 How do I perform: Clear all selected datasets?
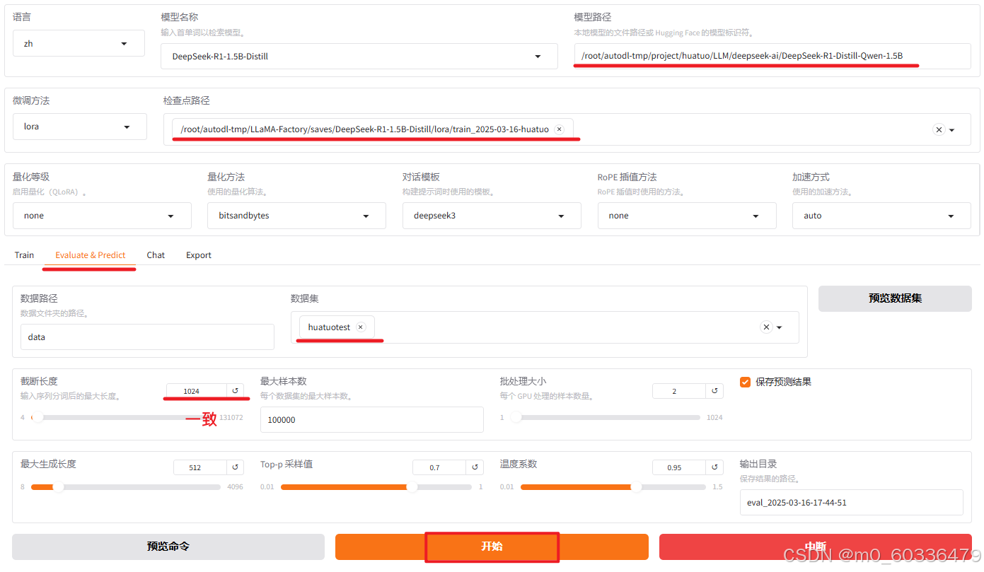tap(766, 327)
